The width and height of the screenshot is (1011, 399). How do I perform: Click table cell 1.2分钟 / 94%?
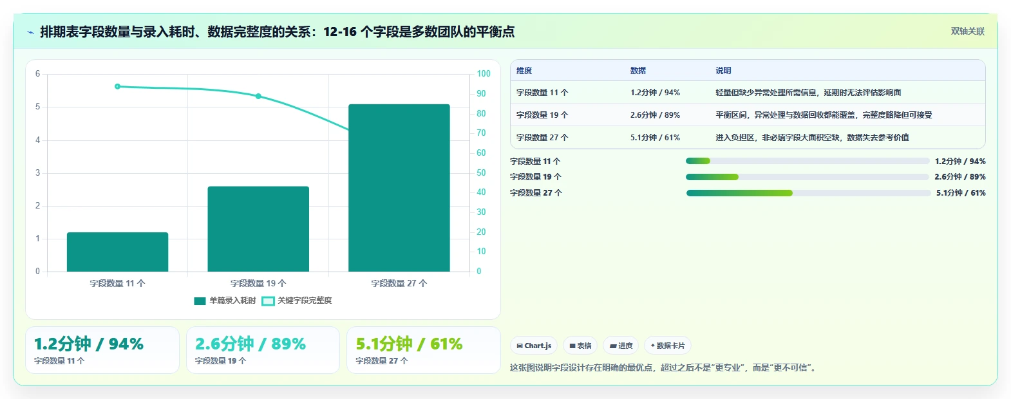pos(655,93)
